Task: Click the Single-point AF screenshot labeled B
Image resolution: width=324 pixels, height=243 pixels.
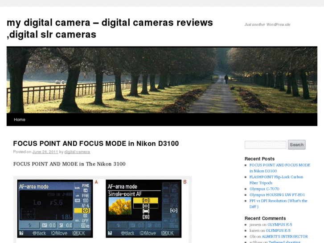Action: (x=144, y=208)
